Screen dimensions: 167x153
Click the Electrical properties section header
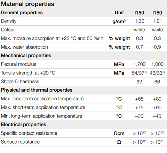[24, 125]
